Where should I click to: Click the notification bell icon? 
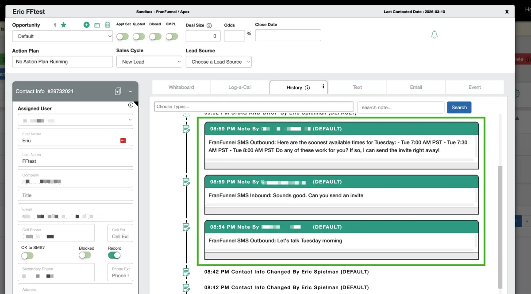434,34
